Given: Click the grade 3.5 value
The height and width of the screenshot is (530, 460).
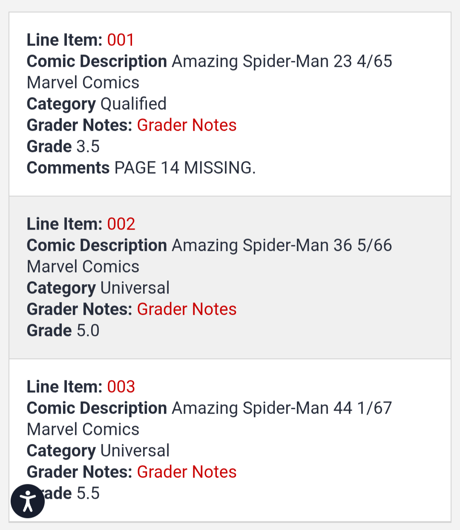Looking at the screenshot, I should pos(88,147).
